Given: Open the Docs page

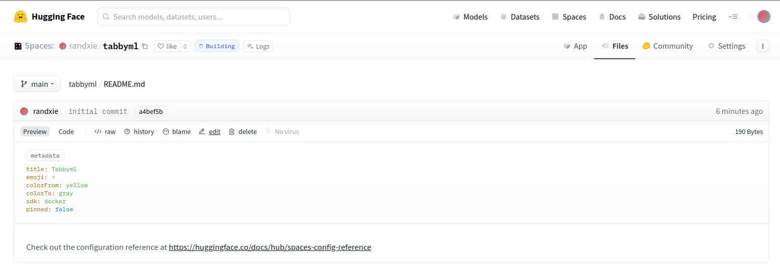Looking at the screenshot, I should pyautogui.click(x=612, y=17).
